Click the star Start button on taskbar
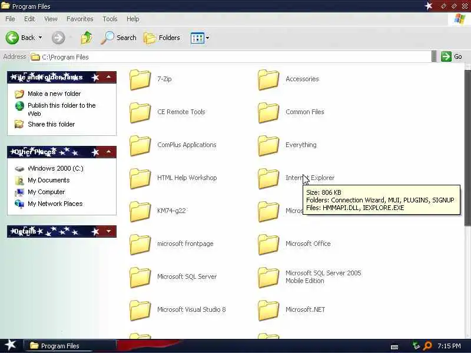The width and height of the screenshot is (471, 353). pyautogui.click(x=11, y=345)
